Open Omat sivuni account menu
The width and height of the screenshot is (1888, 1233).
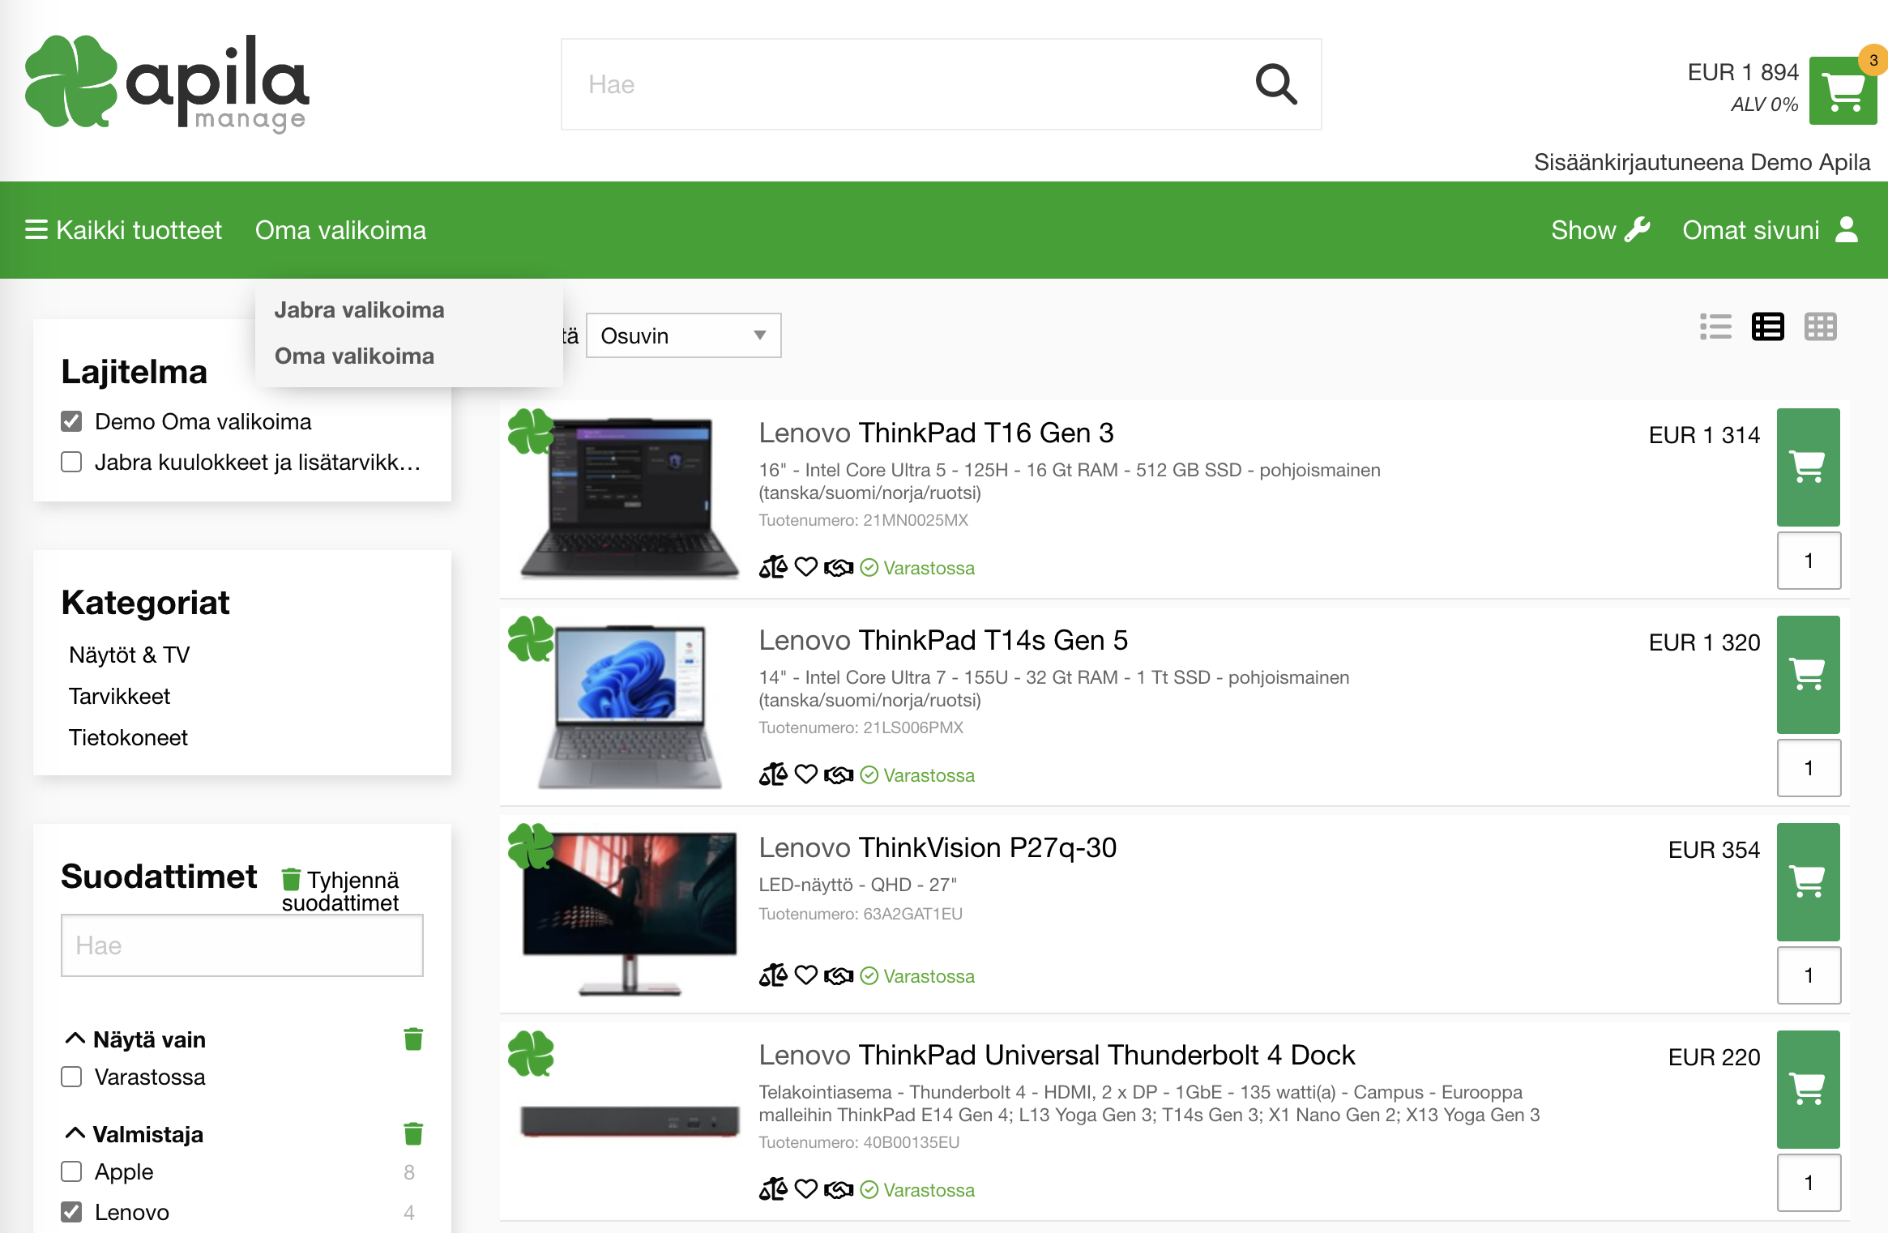[x=1771, y=230]
